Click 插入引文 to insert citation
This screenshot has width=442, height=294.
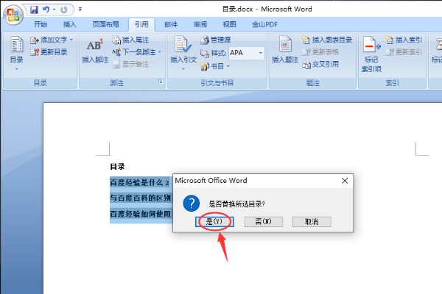[183, 54]
